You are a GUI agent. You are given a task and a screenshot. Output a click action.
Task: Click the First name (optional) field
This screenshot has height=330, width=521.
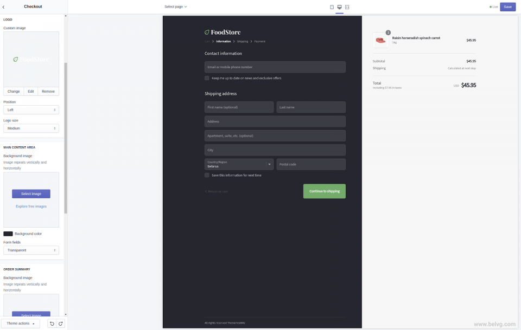coord(239,107)
